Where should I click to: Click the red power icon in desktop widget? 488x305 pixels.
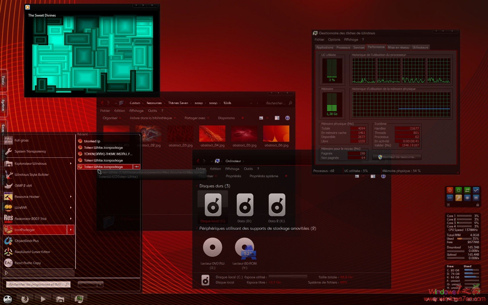point(450,190)
